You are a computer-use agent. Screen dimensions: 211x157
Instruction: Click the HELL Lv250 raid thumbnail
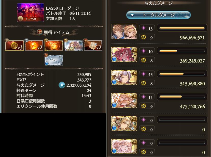[x=31, y=13]
